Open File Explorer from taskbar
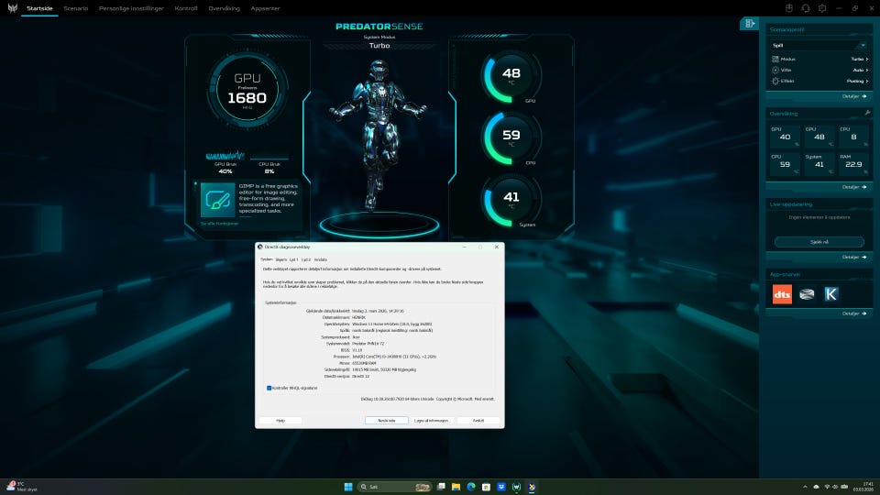Viewport: 880px width, 495px height. pyautogui.click(x=456, y=487)
